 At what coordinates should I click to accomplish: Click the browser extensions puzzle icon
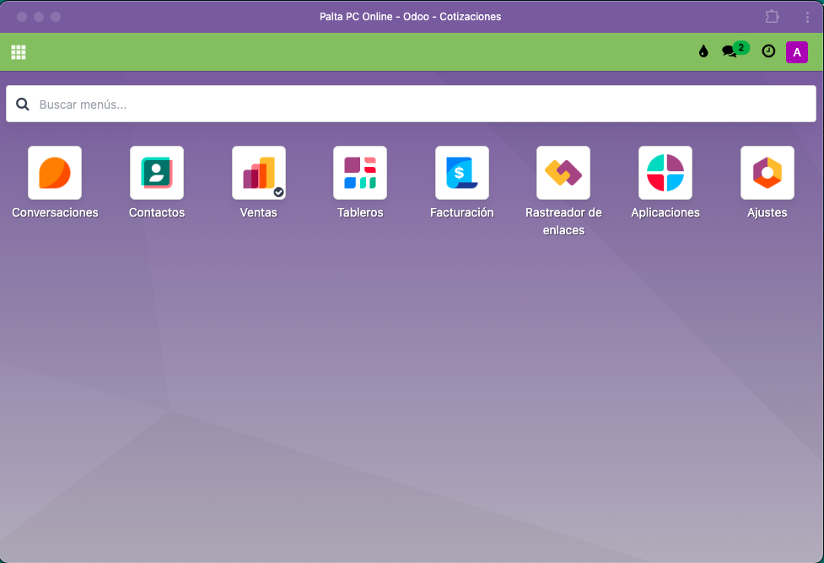tap(772, 17)
